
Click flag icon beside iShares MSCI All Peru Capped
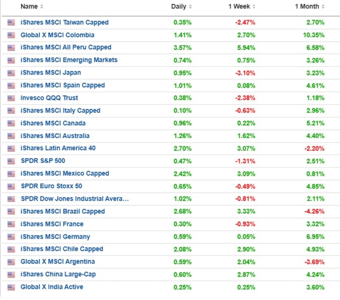click(x=11, y=48)
